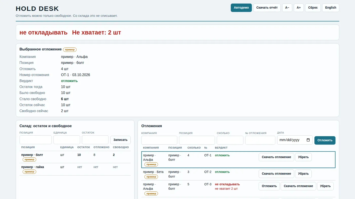Download the report with Скачать отчёт
Viewport: 355px width, 199px height.
point(267,8)
